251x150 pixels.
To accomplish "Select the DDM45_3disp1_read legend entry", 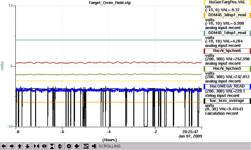I will (227, 15).
